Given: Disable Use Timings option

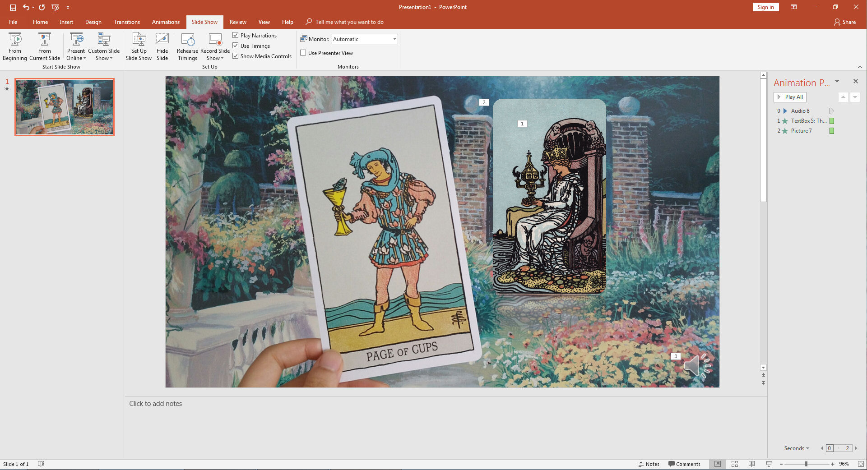Looking at the screenshot, I should [x=236, y=46].
